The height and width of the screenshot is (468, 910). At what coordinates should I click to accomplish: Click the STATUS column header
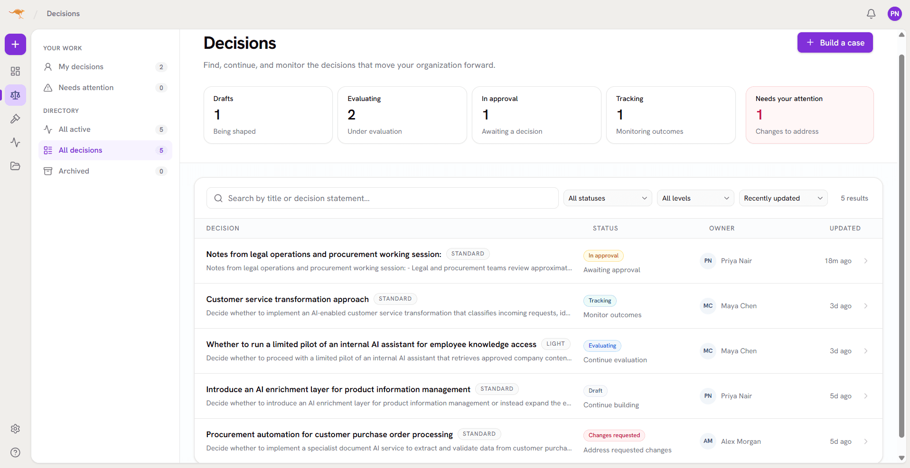click(x=605, y=228)
